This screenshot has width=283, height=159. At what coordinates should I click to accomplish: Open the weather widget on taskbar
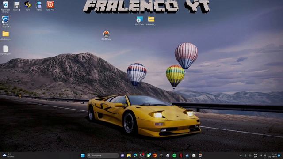(9, 155)
